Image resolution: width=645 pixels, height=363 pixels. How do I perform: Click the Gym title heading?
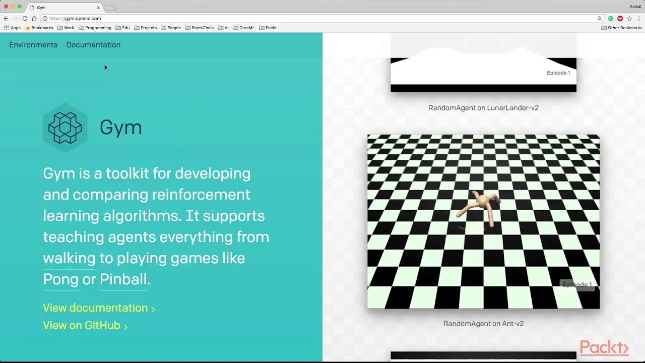click(121, 128)
